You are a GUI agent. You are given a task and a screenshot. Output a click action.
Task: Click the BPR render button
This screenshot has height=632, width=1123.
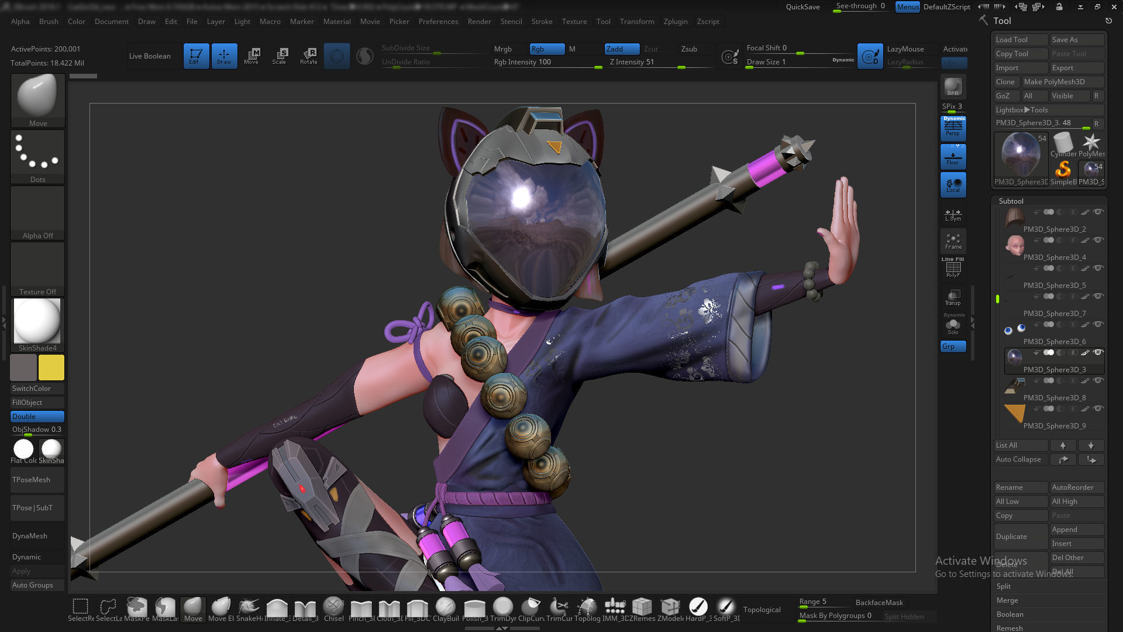click(953, 87)
